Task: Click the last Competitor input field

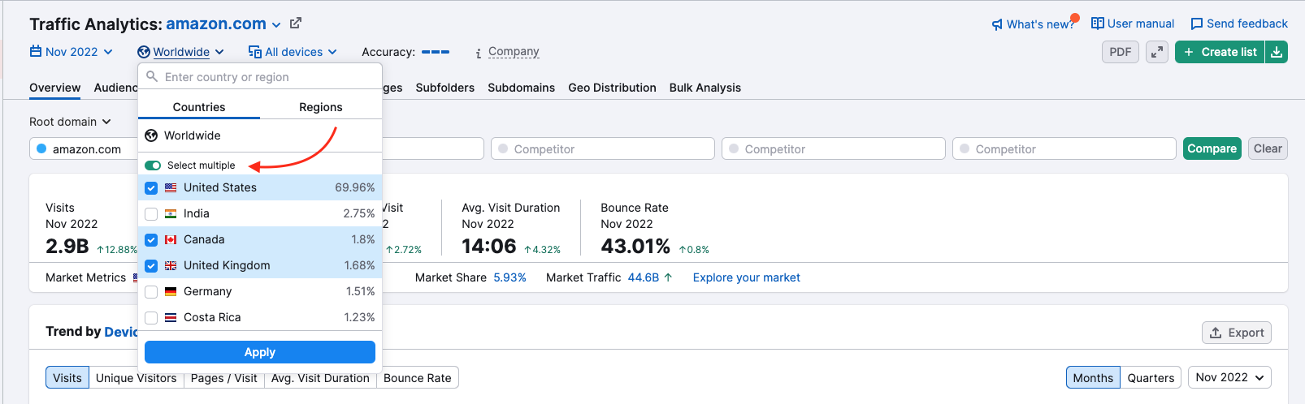Action: click(1064, 148)
